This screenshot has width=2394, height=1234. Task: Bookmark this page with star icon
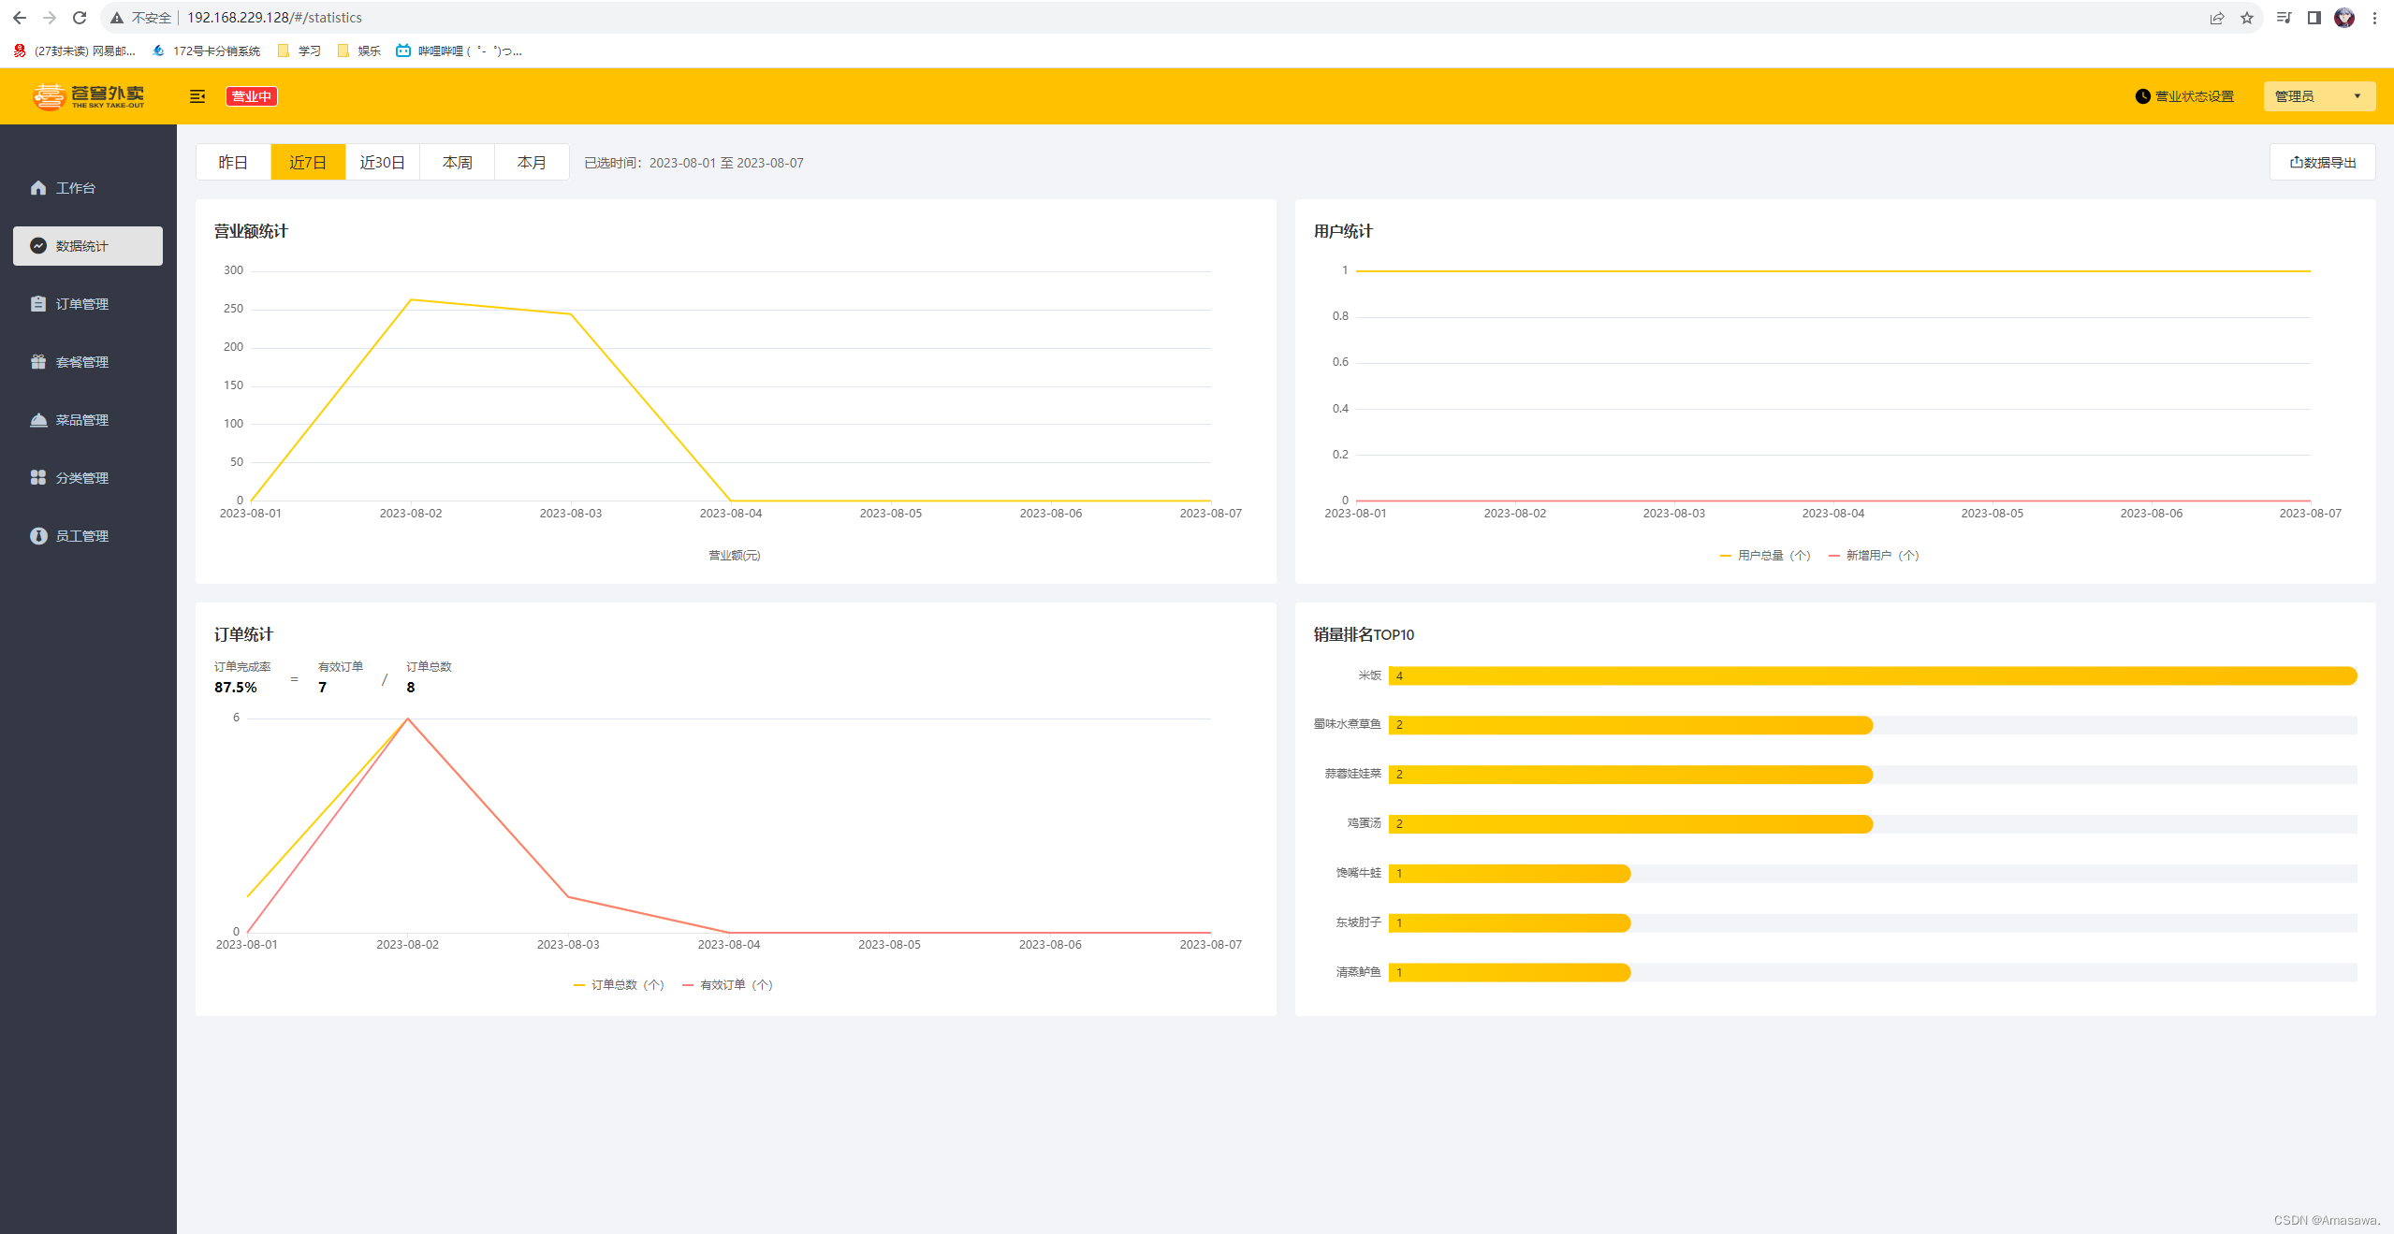point(2247,18)
